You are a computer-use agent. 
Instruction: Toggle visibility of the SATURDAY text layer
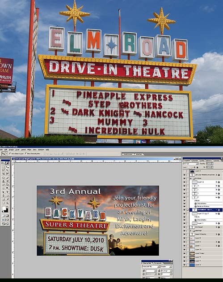point(184,210)
